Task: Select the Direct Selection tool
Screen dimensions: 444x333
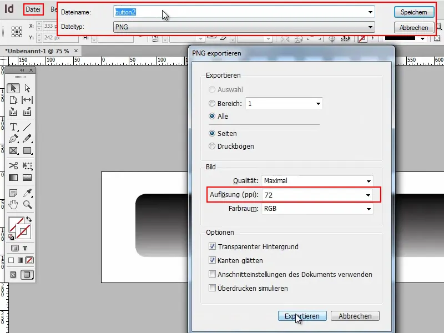Action: click(27, 88)
